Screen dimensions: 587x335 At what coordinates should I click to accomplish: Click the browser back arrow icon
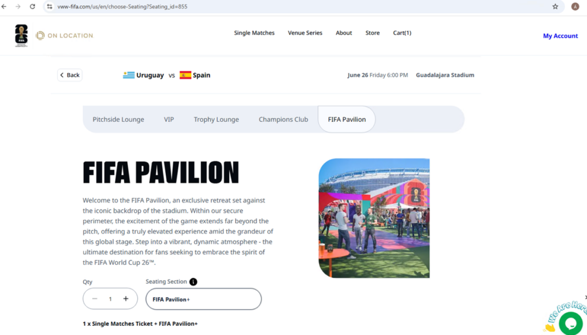(4, 6)
